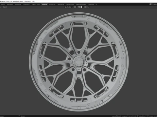The image size is (157, 117).
Task: Open the transform pivot point dropdown
Action: click(76, 7)
